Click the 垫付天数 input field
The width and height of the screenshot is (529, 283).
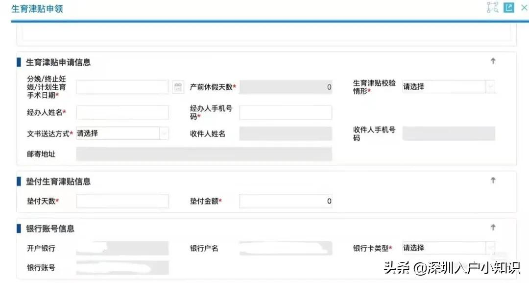[122, 200]
